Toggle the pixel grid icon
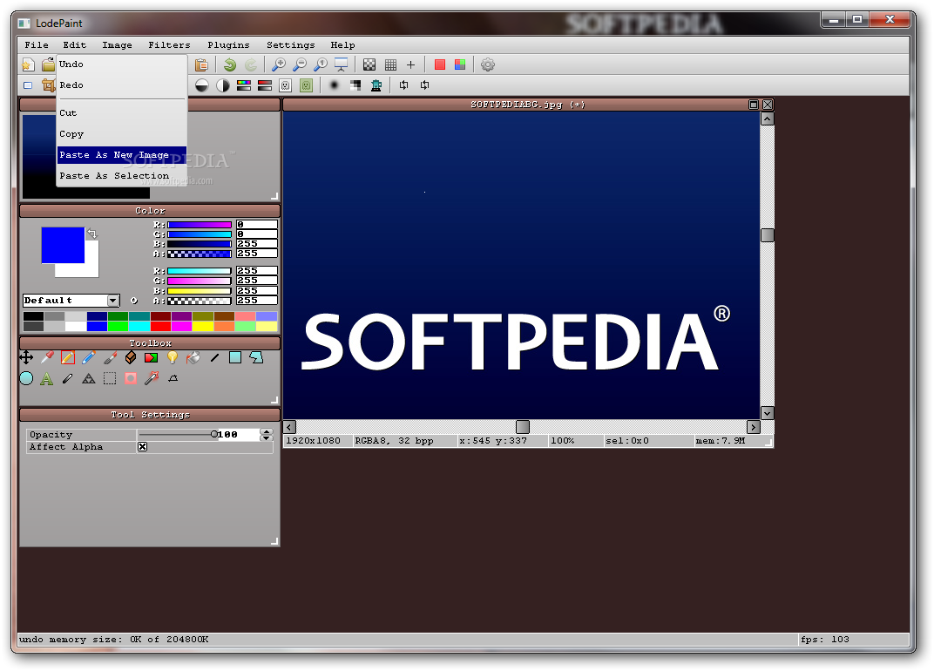The width and height of the screenshot is (934, 671). point(390,65)
